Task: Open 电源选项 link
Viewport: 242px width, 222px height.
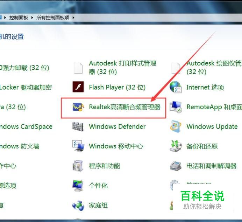Action: (x=8, y=186)
